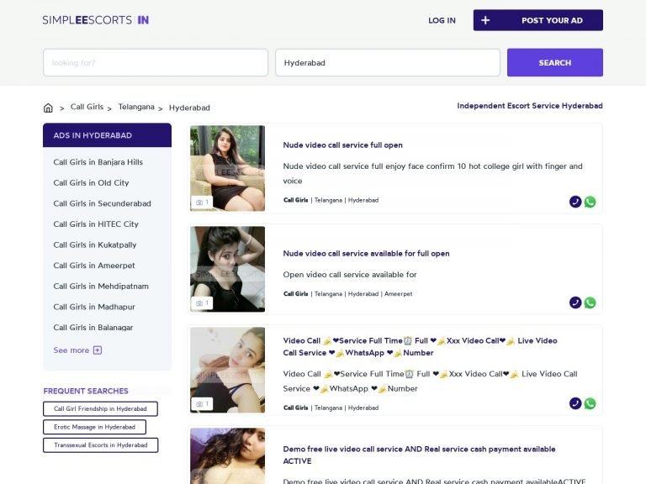The height and width of the screenshot is (484, 646).
Task: Click the Erotic Massage in Hyderabad tag
Action: pos(94,427)
